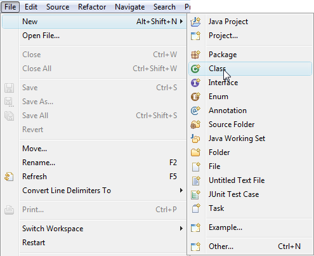Open the Refactor menu

(92, 7)
